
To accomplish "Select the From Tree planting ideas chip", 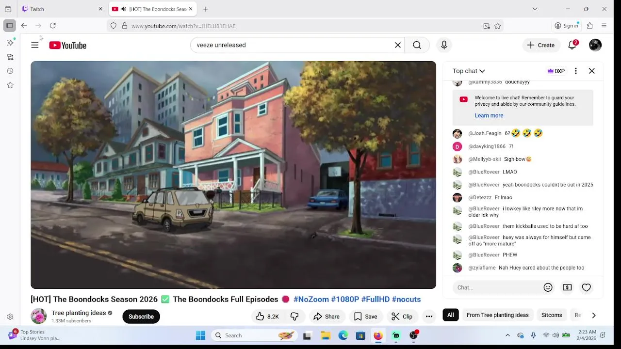I will coord(497,315).
